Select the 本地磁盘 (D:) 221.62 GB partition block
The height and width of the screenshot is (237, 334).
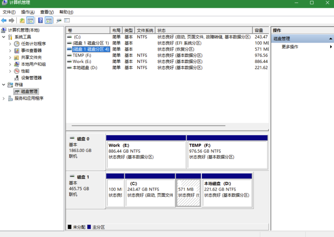click(x=227, y=190)
